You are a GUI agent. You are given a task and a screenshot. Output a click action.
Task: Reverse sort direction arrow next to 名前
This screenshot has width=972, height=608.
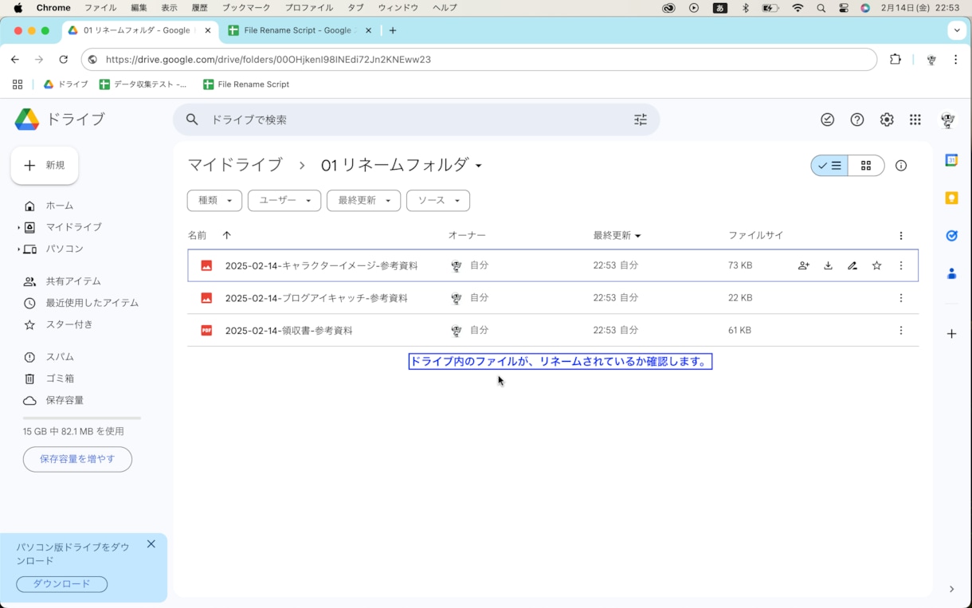226,235
